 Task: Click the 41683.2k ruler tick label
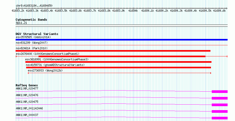pyautogui.click(x=18, y=11)
